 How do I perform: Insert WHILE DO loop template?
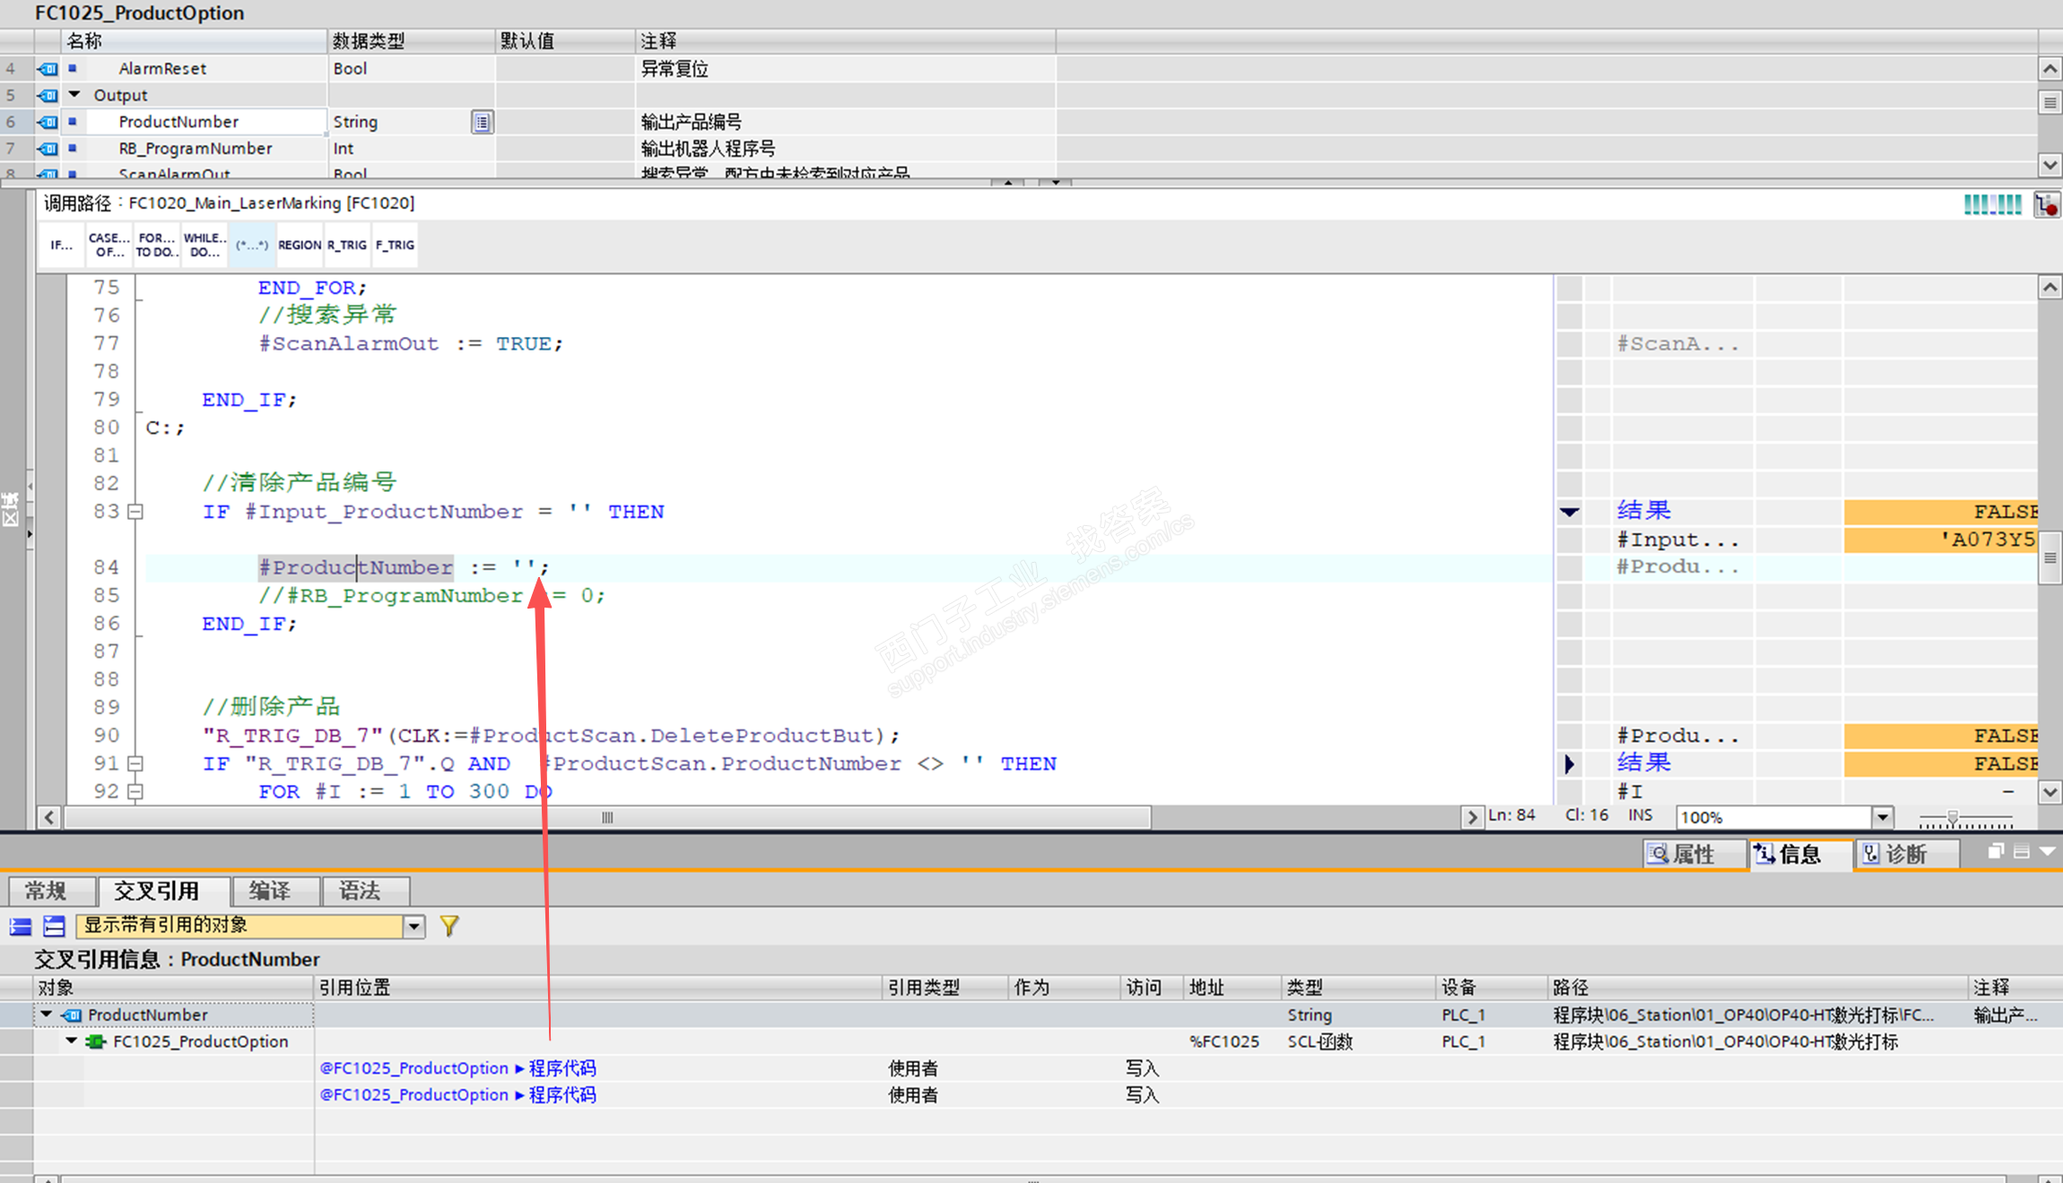point(205,245)
